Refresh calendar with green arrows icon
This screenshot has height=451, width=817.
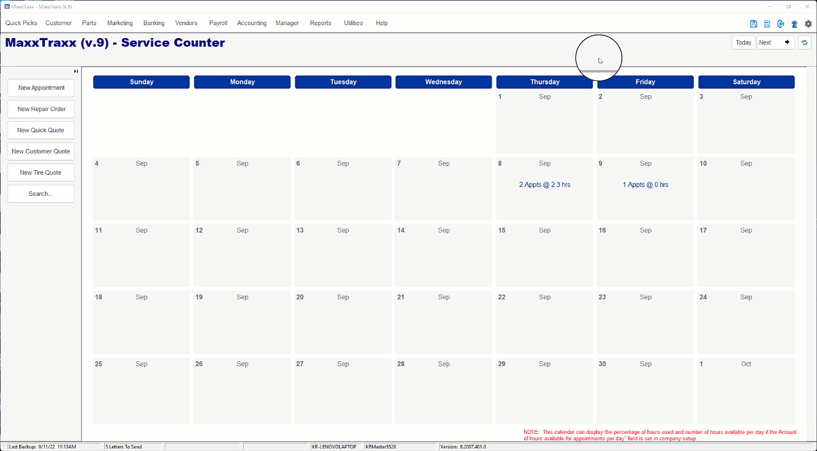[x=805, y=42]
